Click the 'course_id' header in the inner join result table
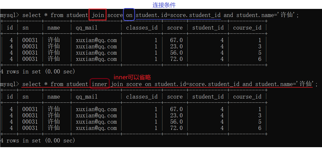Viewport: 322px width, 149px height. 247,97
